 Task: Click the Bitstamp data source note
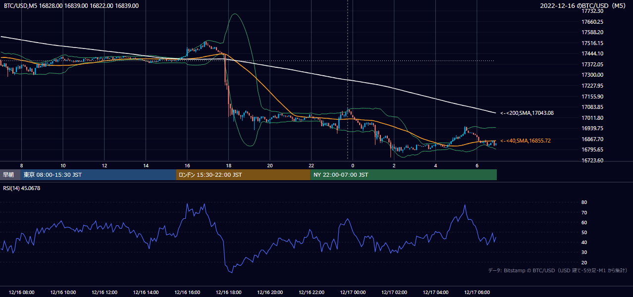point(558,270)
